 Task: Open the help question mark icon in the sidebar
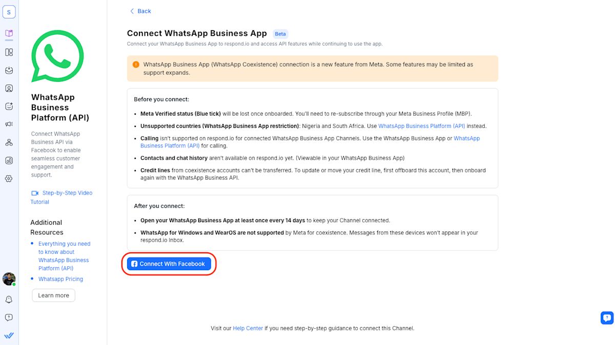pos(9,317)
